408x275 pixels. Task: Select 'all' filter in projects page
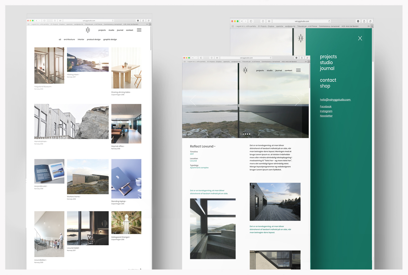coord(60,39)
